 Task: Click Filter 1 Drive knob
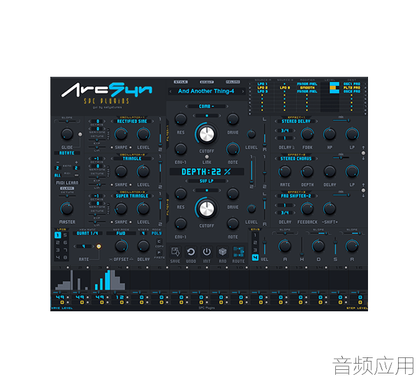point(233,119)
